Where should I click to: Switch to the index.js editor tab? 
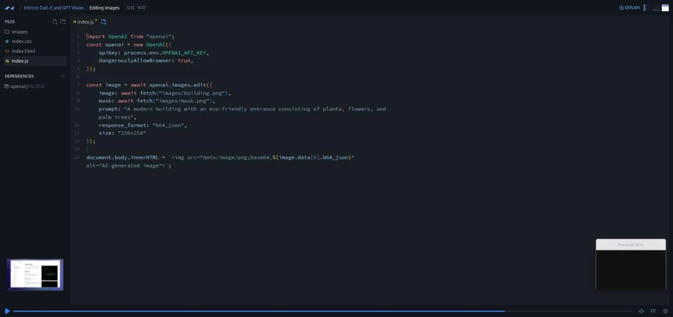tap(85, 22)
